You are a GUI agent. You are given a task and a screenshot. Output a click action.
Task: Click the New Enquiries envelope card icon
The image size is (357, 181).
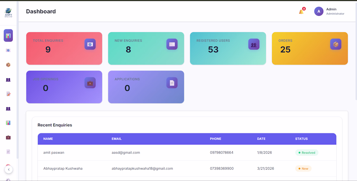click(x=172, y=44)
